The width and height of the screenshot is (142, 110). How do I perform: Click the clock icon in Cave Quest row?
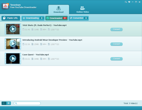tap(23, 59)
